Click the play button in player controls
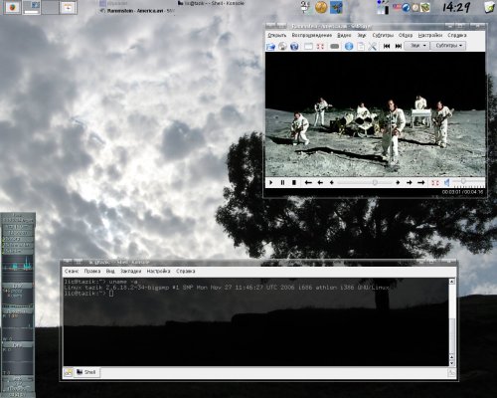The width and height of the screenshot is (497, 398). 271,182
